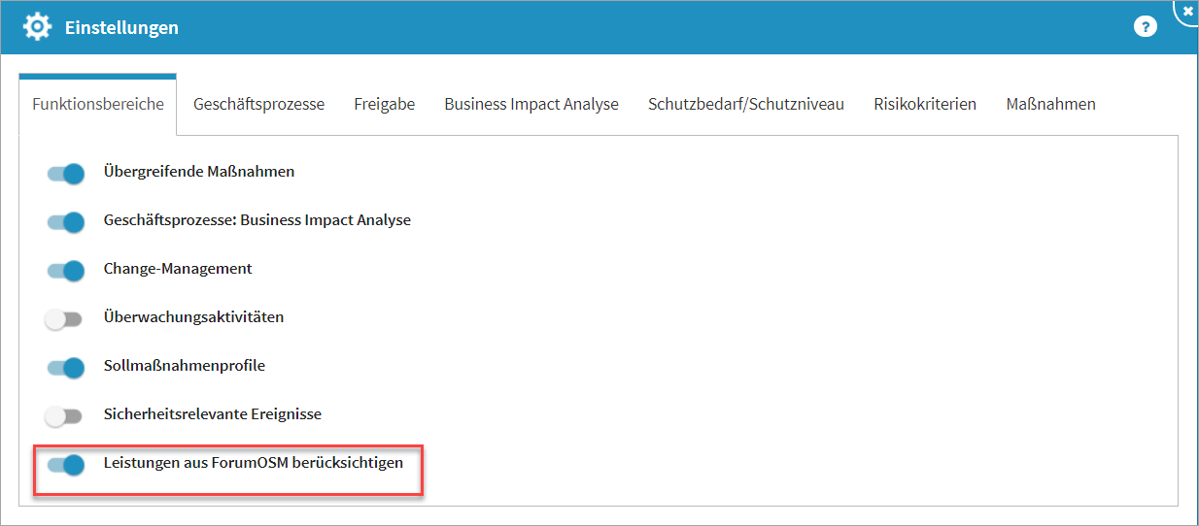
Task: Open the Schutzbedarf/Schutzniveau tab
Action: (x=745, y=104)
